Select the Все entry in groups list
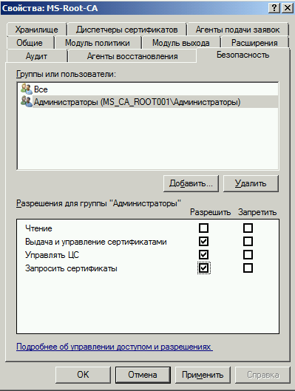The image size is (295, 391). [148, 89]
